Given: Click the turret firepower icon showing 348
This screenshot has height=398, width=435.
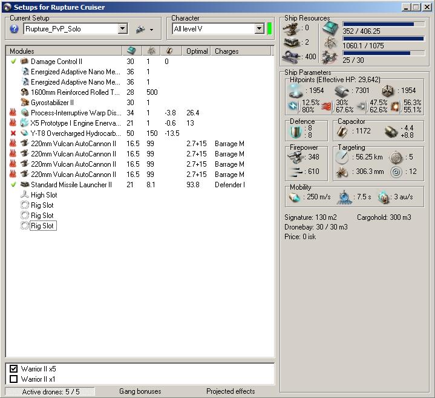Looking at the screenshot, I should tap(295, 157).
